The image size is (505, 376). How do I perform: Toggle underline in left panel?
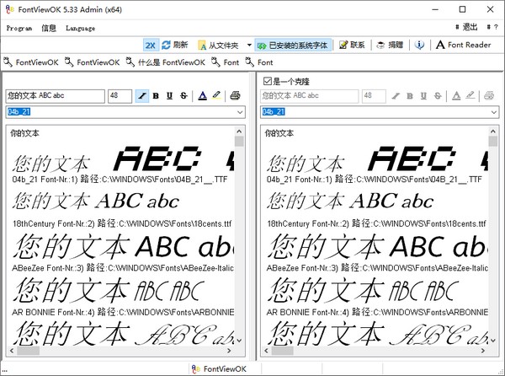tap(170, 96)
